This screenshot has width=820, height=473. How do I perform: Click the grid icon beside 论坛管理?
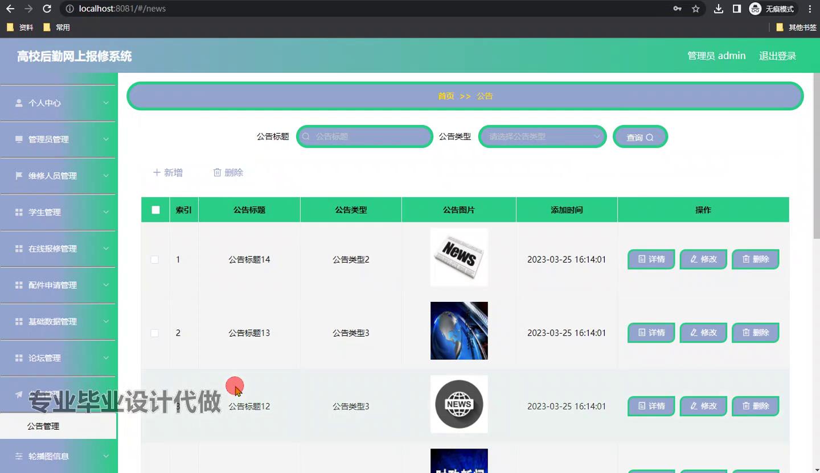tap(19, 358)
